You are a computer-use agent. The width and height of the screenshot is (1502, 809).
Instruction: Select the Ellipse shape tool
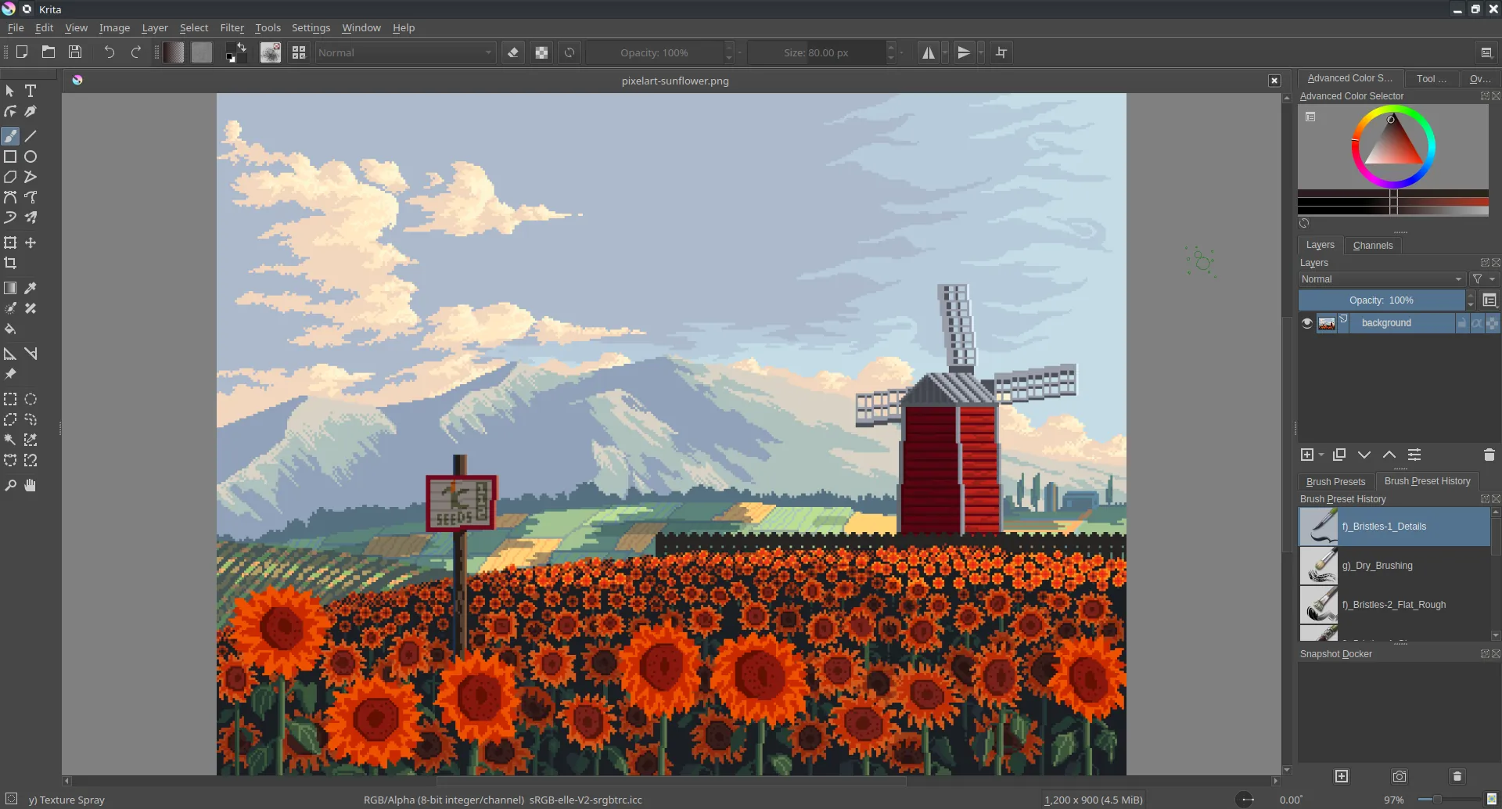pyautogui.click(x=31, y=156)
